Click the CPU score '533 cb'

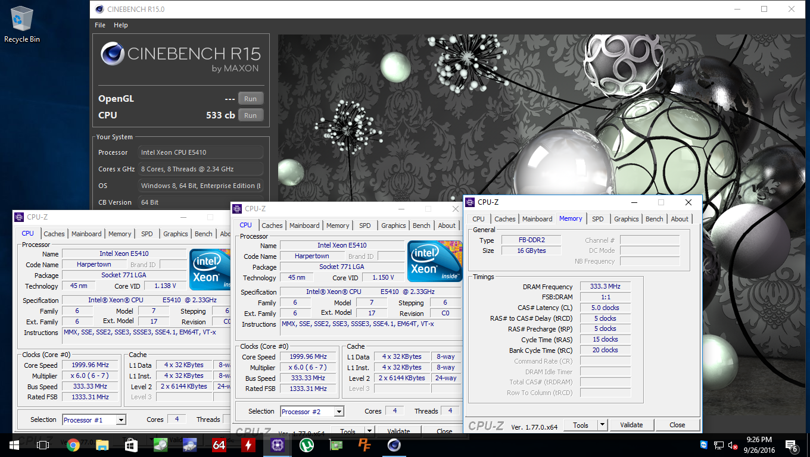(220, 115)
